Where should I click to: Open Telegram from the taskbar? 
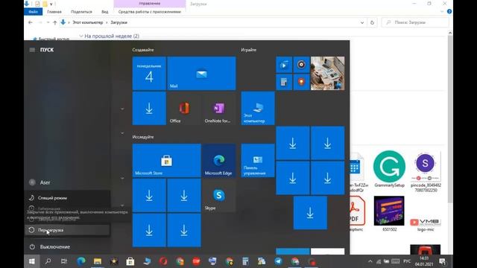[278, 261]
